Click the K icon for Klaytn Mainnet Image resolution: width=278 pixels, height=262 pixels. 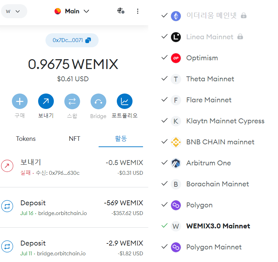(x=176, y=121)
